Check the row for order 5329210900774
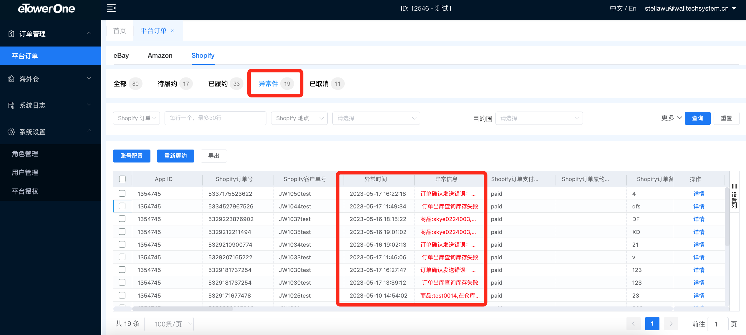The height and width of the screenshot is (335, 746). pos(122,244)
